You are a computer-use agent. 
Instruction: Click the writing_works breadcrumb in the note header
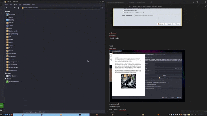[137, 6]
